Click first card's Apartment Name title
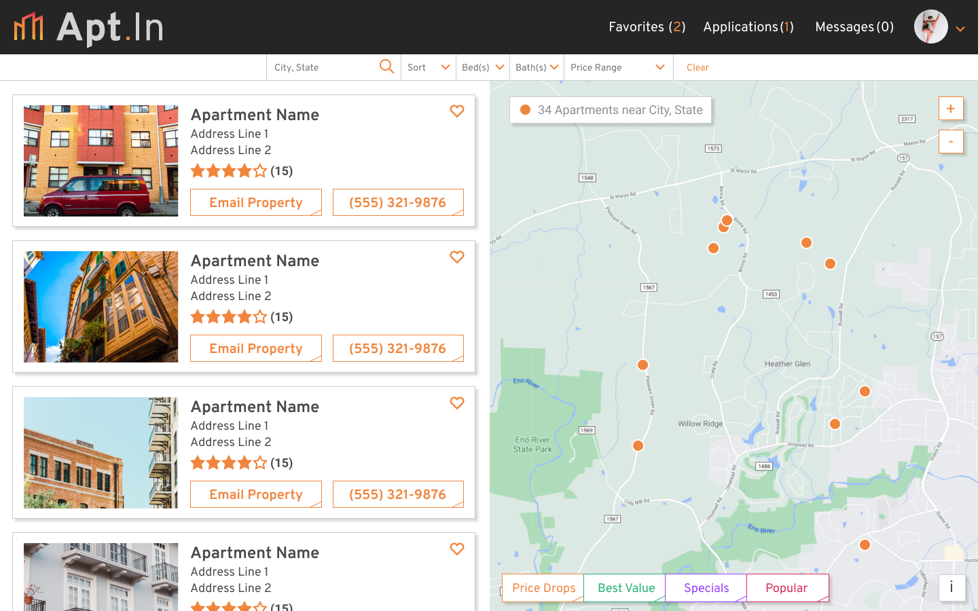This screenshot has height=611, width=978. [x=255, y=115]
